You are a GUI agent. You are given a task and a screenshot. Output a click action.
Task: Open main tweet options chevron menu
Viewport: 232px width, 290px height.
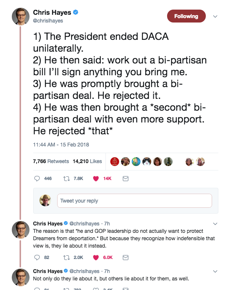(216, 16)
